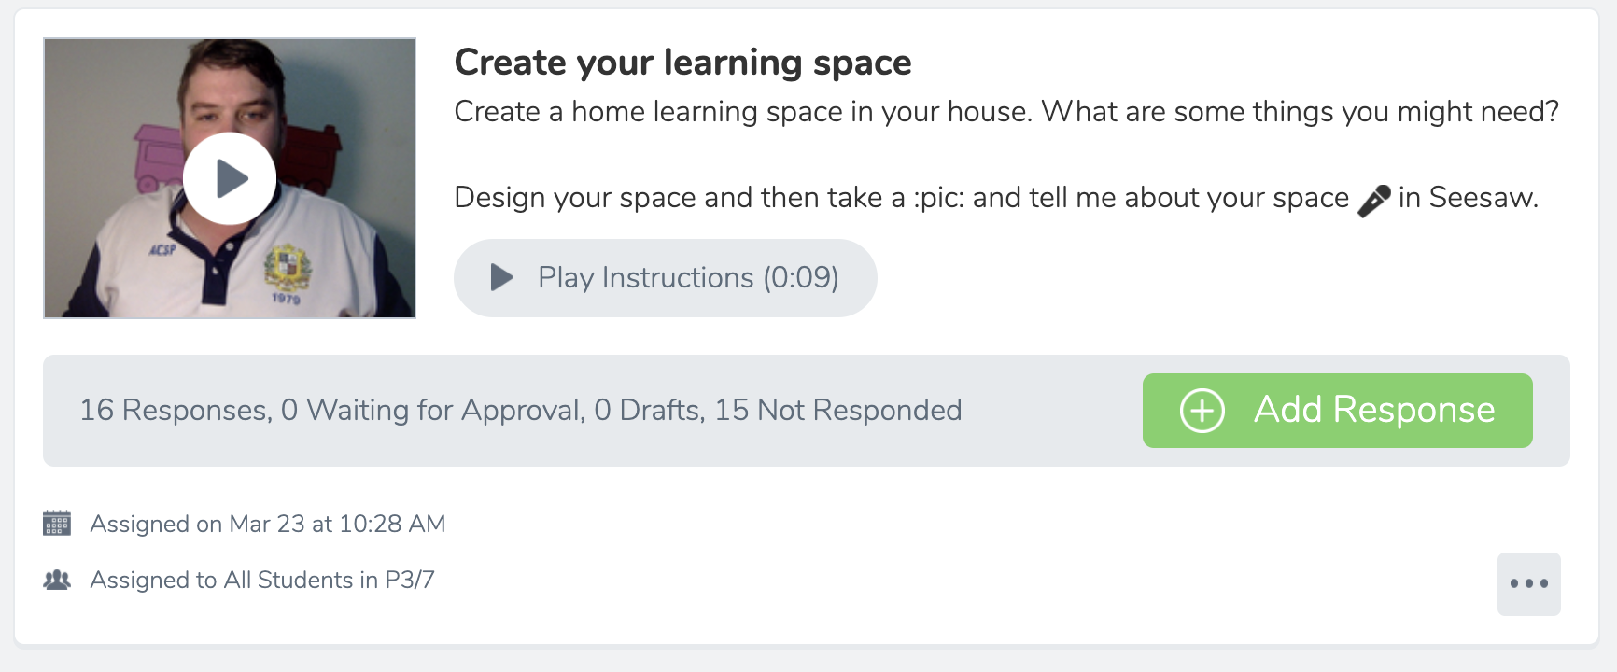This screenshot has height=672, width=1617.
Task: Click Assigned to All Students in P3/7
Action: point(262,580)
